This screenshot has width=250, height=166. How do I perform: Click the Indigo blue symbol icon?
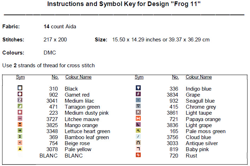click(139, 88)
